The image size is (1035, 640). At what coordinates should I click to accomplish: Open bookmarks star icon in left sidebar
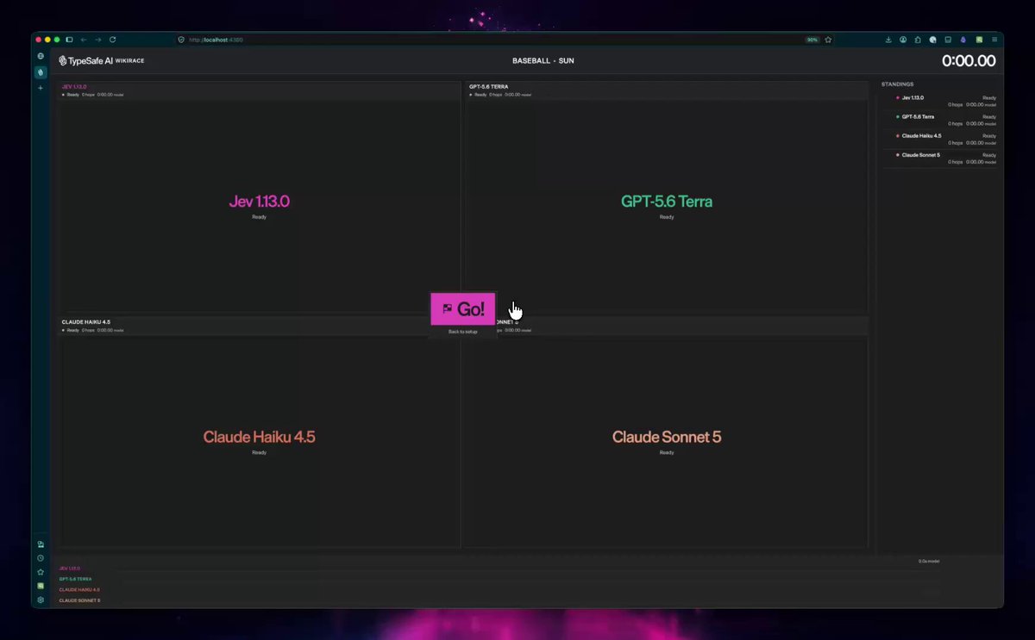(x=41, y=572)
